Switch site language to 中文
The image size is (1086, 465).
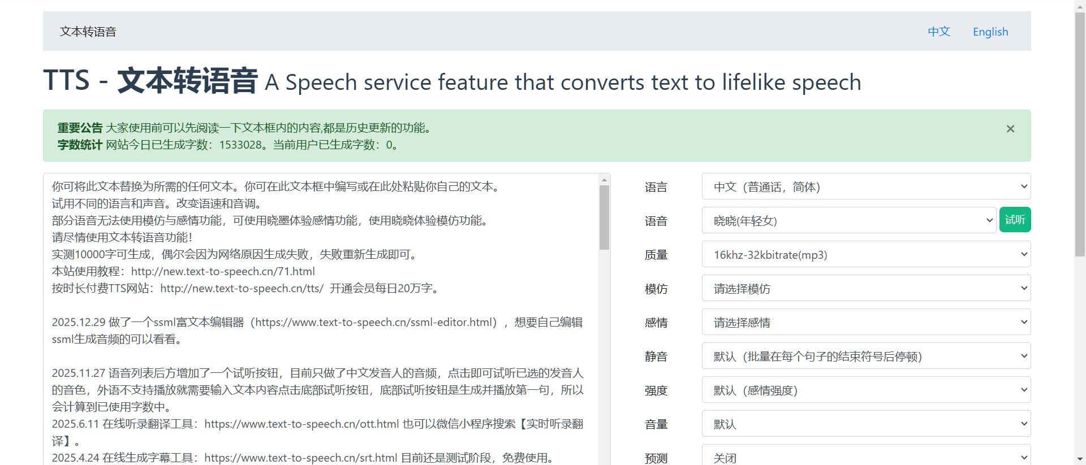pos(939,32)
